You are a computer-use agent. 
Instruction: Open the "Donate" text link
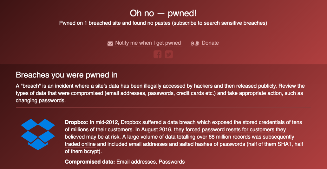click(x=210, y=43)
